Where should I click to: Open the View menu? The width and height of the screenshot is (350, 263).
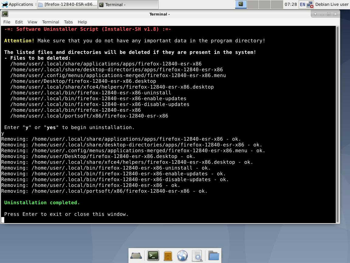(x=33, y=22)
